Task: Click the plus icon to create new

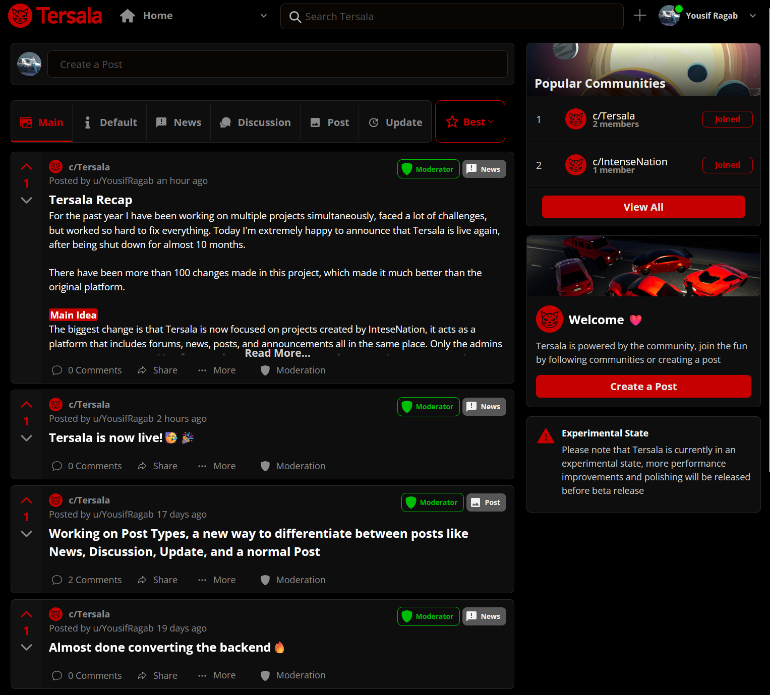Action: tap(639, 16)
